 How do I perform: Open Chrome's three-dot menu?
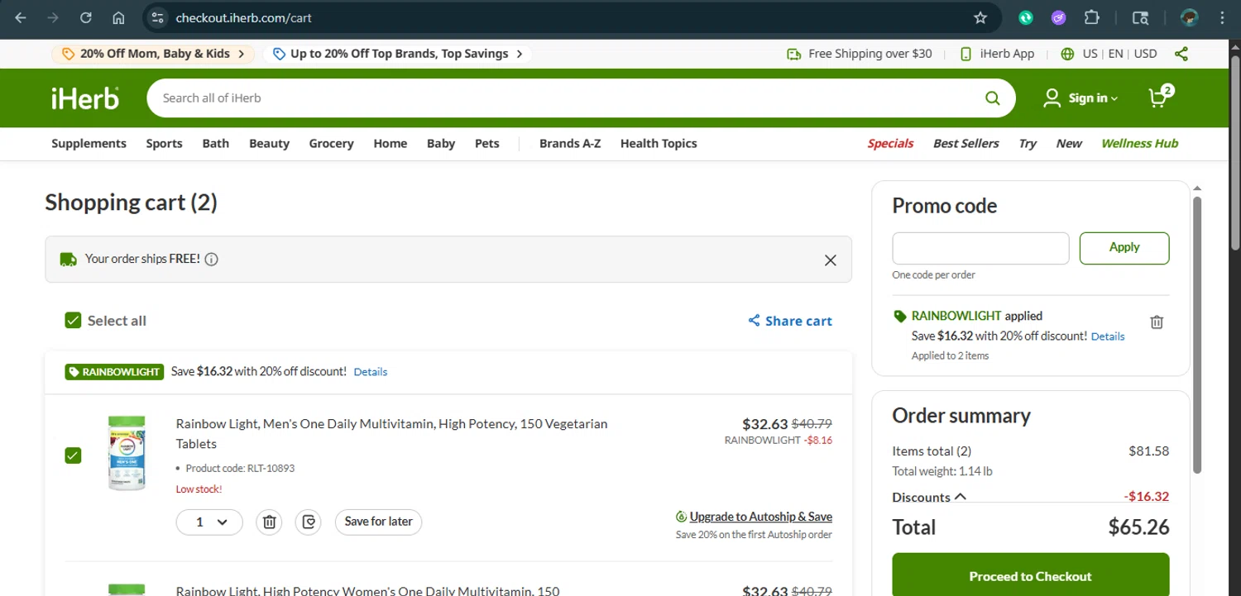[x=1222, y=17]
